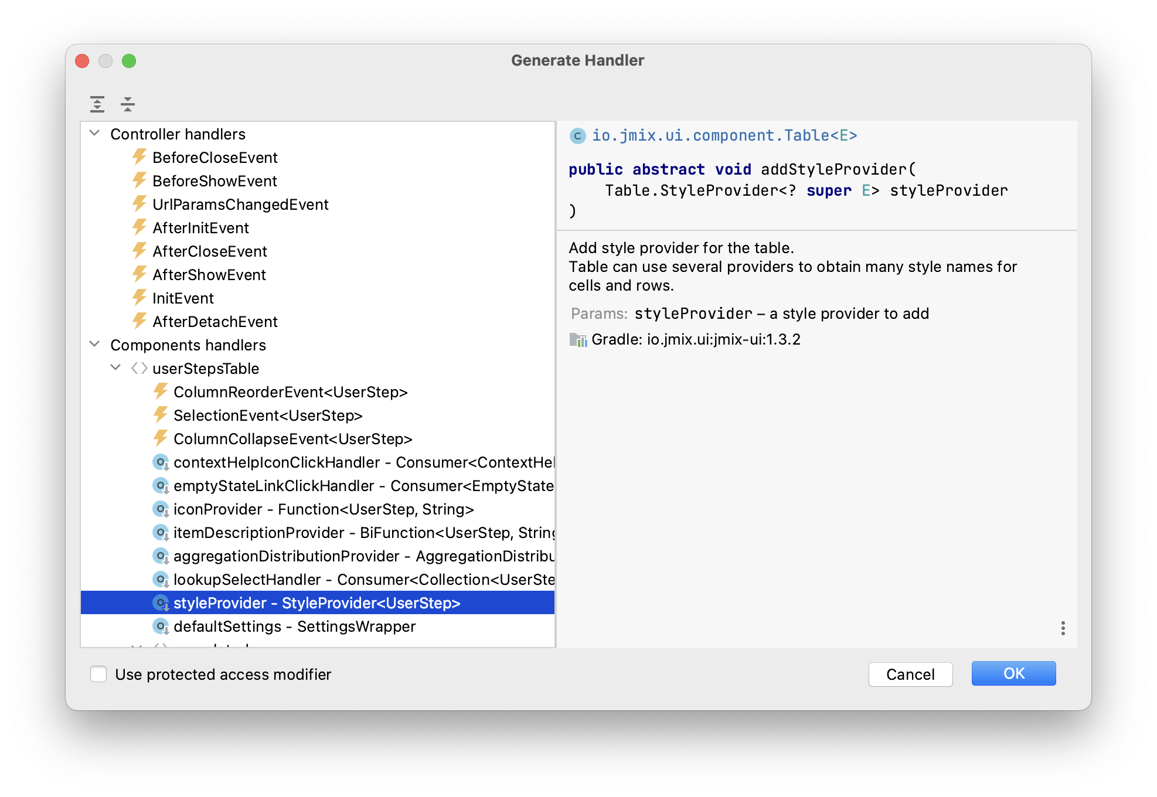Click the lightning icon beside SelectionEvent<UserStep>
Image resolution: width=1157 pixels, height=797 pixels.
point(161,415)
